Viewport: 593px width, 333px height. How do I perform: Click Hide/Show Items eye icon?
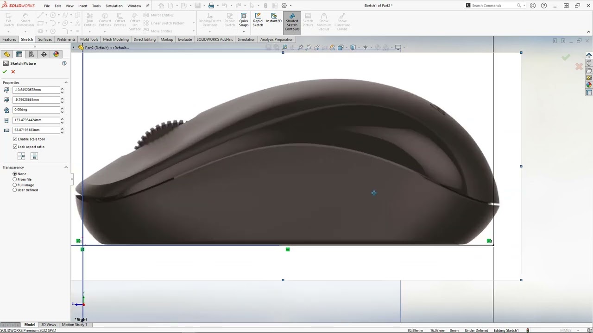pos(365,48)
